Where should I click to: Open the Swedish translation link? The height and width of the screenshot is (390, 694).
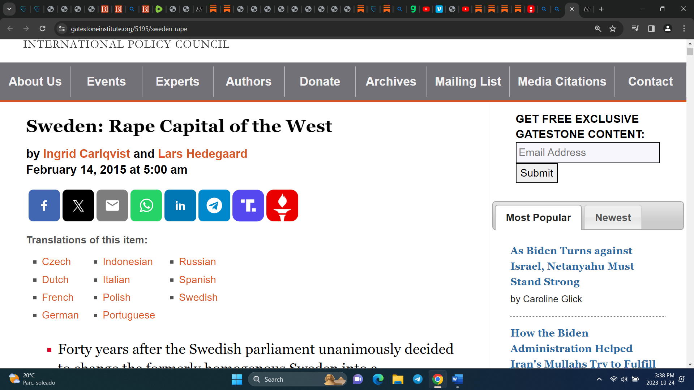click(x=198, y=298)
